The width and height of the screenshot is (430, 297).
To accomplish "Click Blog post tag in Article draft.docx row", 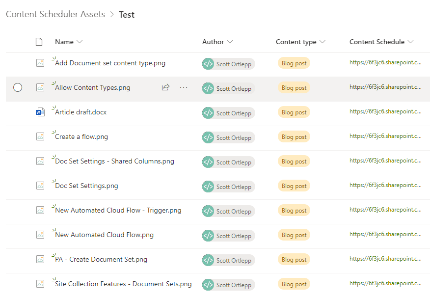I will [x=294, y=112].
